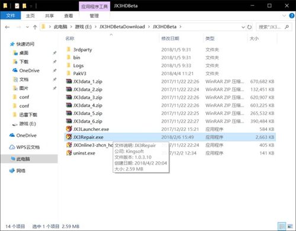Expand the JX3HDBeta breadcrumb chevron
This screenshot has height=231, width=296.
(181, 27)
